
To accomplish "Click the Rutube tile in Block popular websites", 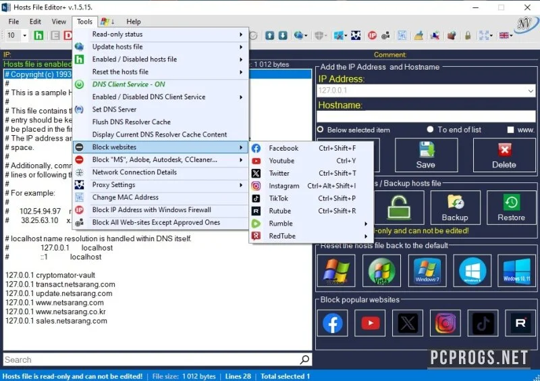I will pos(520,323).
